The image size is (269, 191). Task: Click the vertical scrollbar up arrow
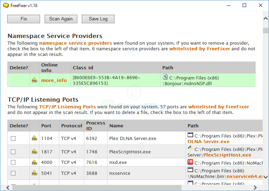click(x=265, y=18)
